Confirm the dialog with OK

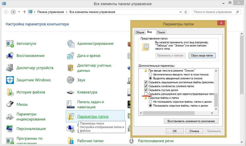pyautogui.click(x=175, y=131)
